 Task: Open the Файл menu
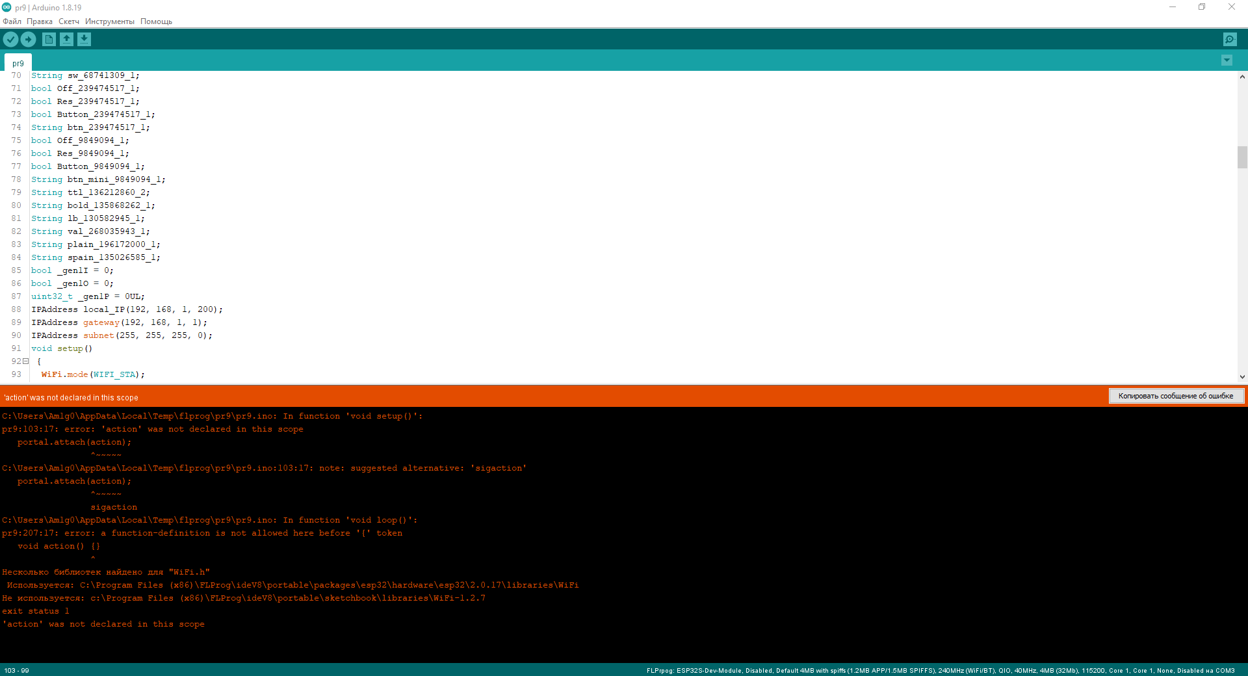(12, 21)
